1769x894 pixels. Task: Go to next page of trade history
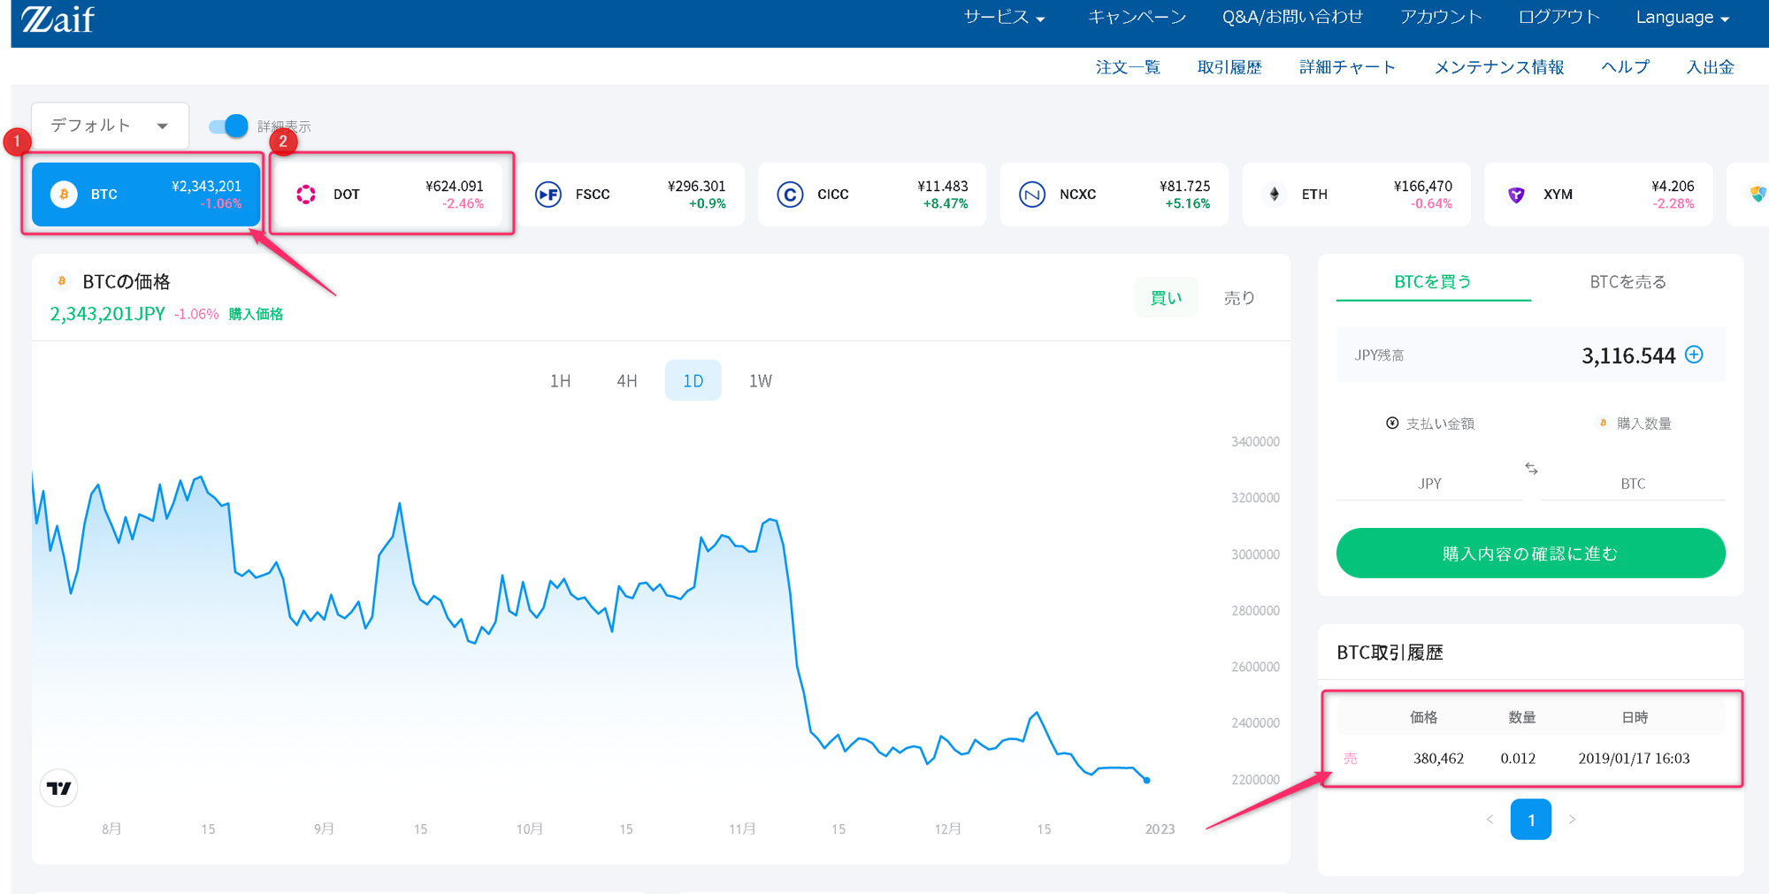point(1572,820)
